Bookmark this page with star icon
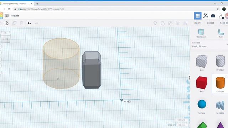 click(218, 9)
